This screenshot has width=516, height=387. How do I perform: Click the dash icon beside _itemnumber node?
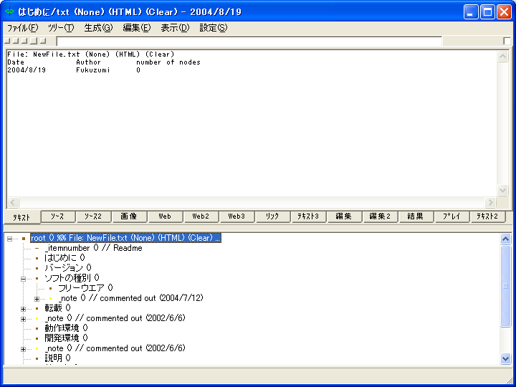pos(37,248)
